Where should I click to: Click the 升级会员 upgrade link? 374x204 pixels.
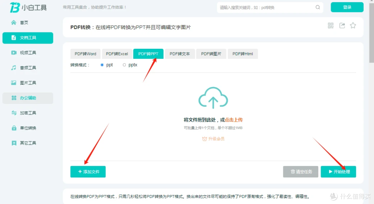213,139
